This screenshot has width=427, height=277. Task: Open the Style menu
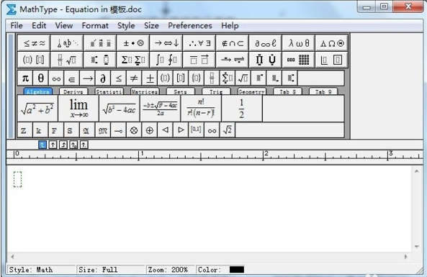click(126, 26)
